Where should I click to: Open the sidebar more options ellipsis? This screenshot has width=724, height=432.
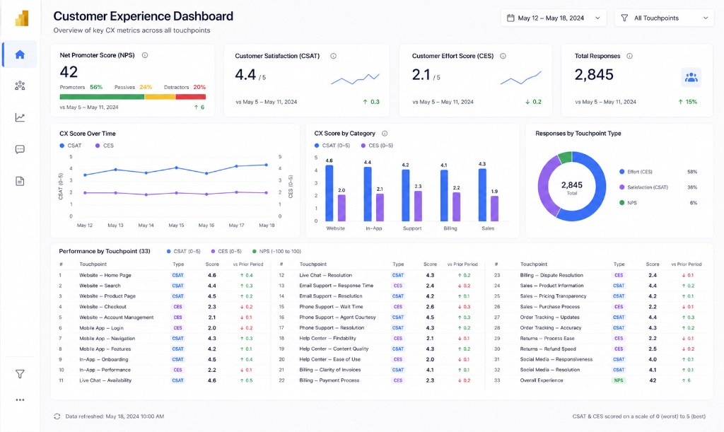click(x=20, y=399)
